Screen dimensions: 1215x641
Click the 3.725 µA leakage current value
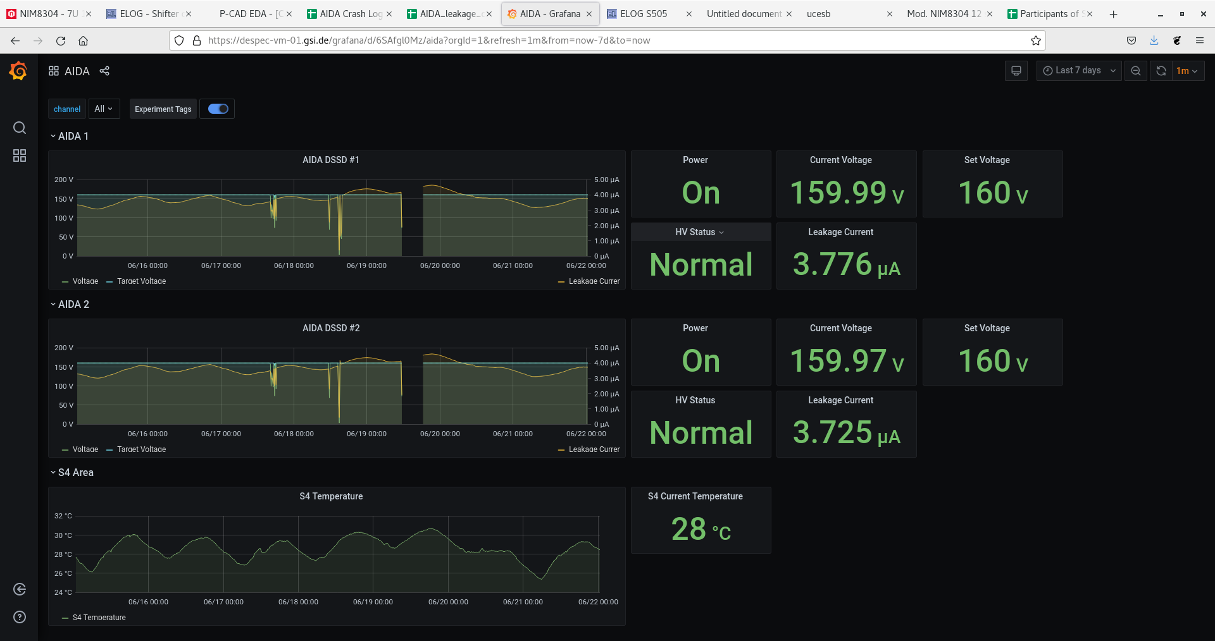847,433
